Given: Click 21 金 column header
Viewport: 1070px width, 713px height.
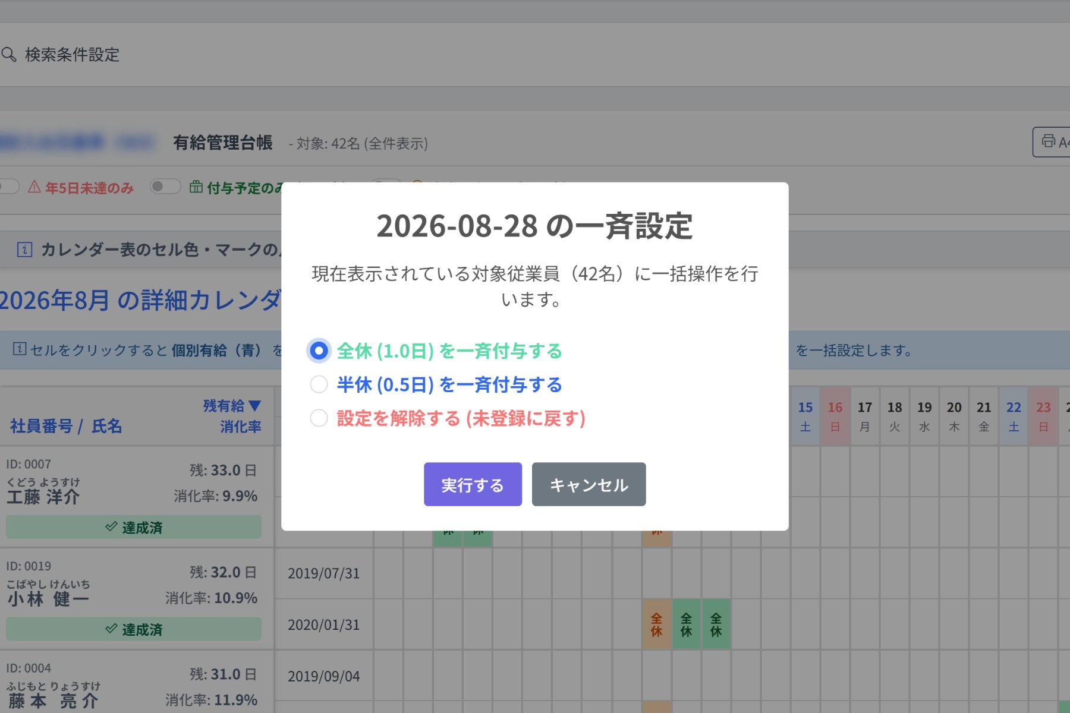Looking at the screenshot, I should (984, 416).
